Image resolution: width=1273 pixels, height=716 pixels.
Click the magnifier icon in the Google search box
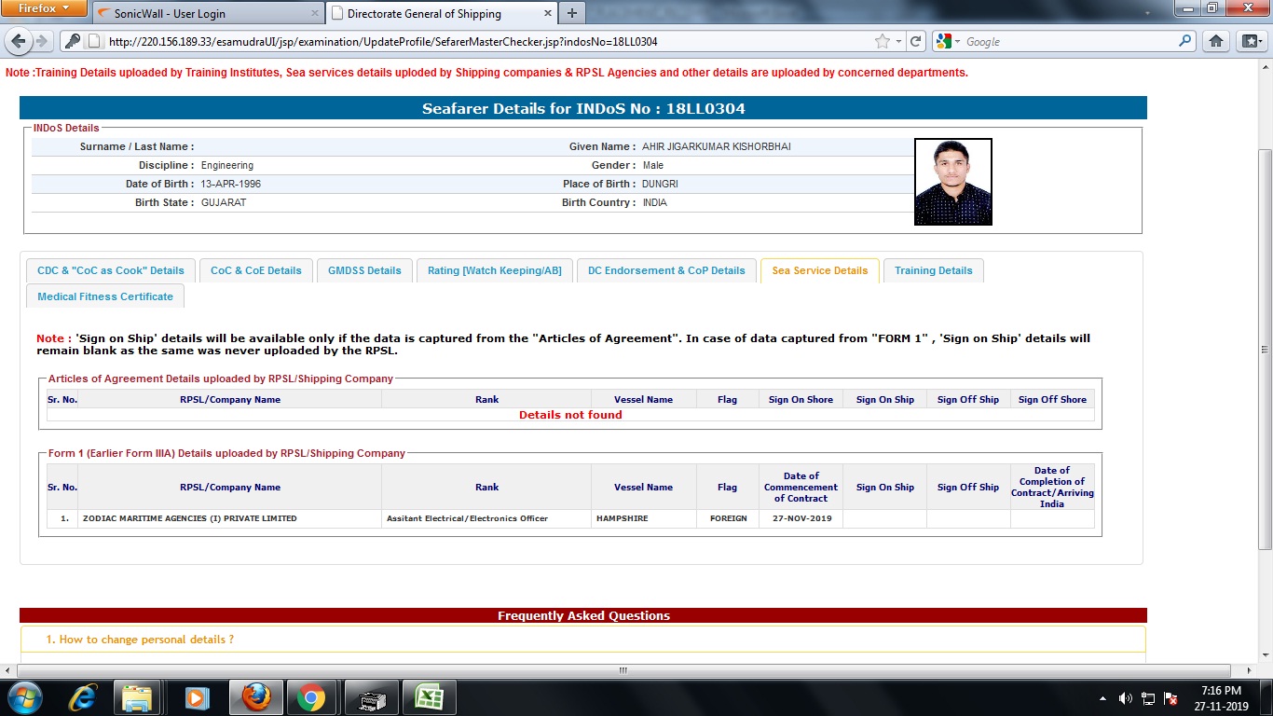(1185, 41)
